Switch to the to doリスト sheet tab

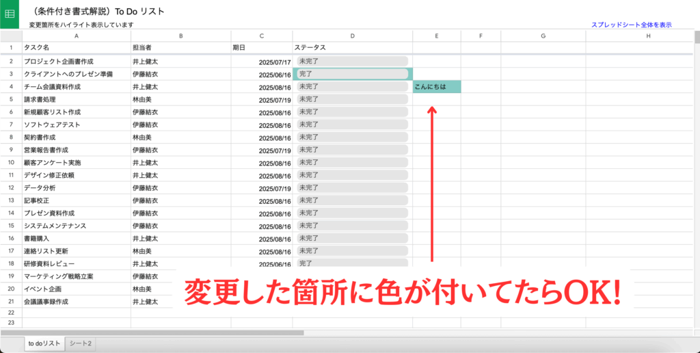click(x=44, y=343)
